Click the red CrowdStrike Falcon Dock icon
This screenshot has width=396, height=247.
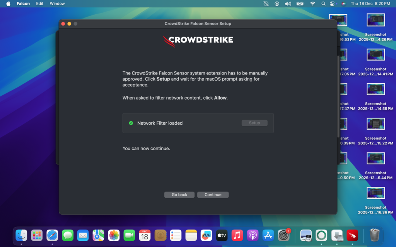352,235
